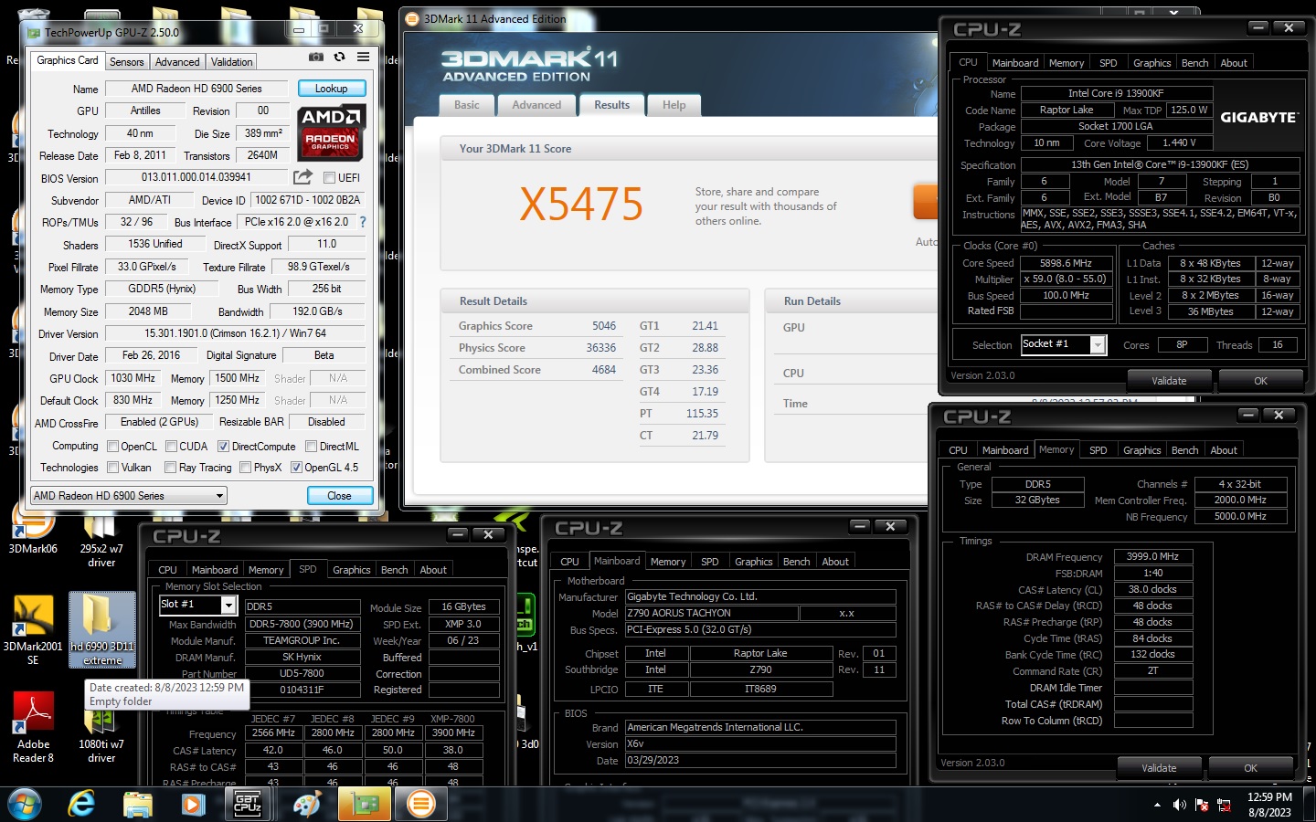Toggle the DirectCompute checkbox

[223, 447]
